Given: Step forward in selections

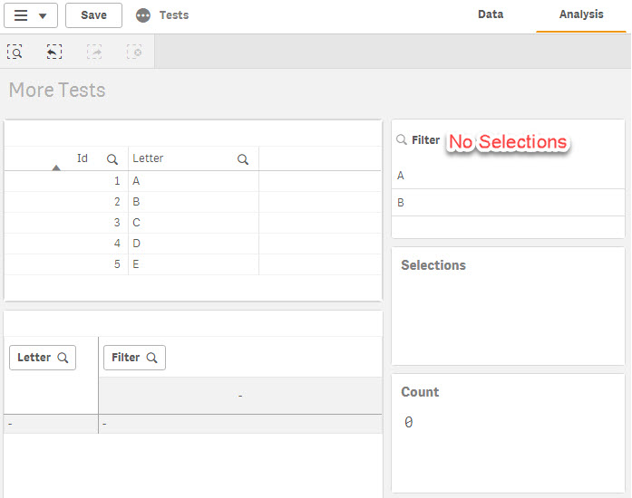Looking at the screenshot, I should pos(94,52).
